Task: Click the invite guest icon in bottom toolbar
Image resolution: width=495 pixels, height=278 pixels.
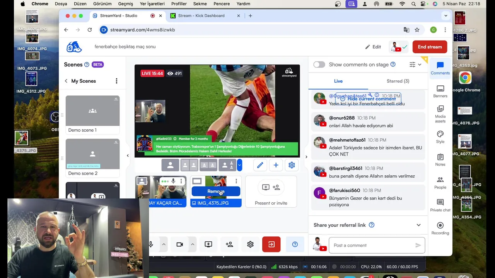Action: point(229,244)
